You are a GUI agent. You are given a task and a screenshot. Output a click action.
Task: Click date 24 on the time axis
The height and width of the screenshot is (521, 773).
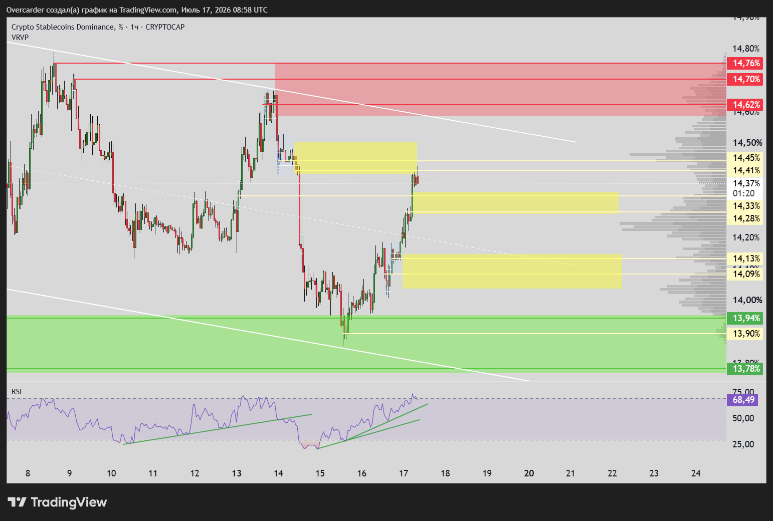pyautogui.click(x=696, y=473)
